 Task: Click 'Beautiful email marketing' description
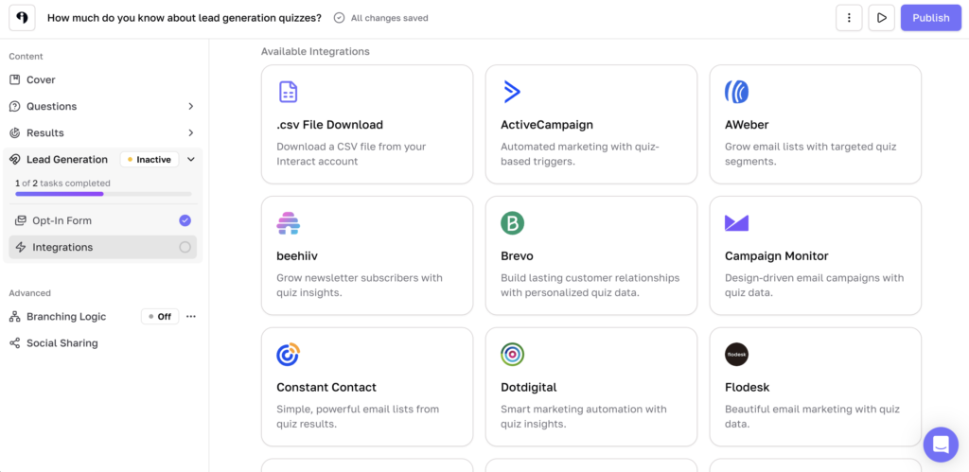click(812, 416)
